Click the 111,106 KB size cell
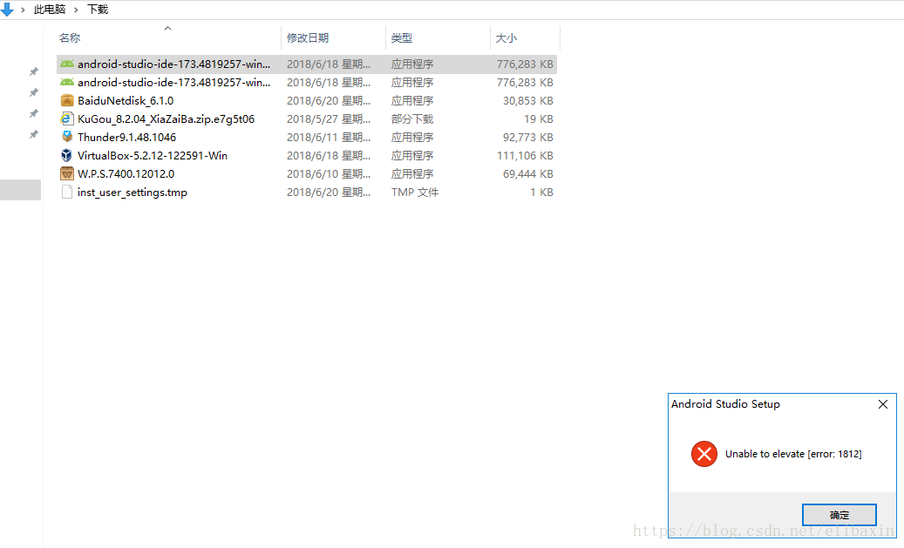 (525, 156)
